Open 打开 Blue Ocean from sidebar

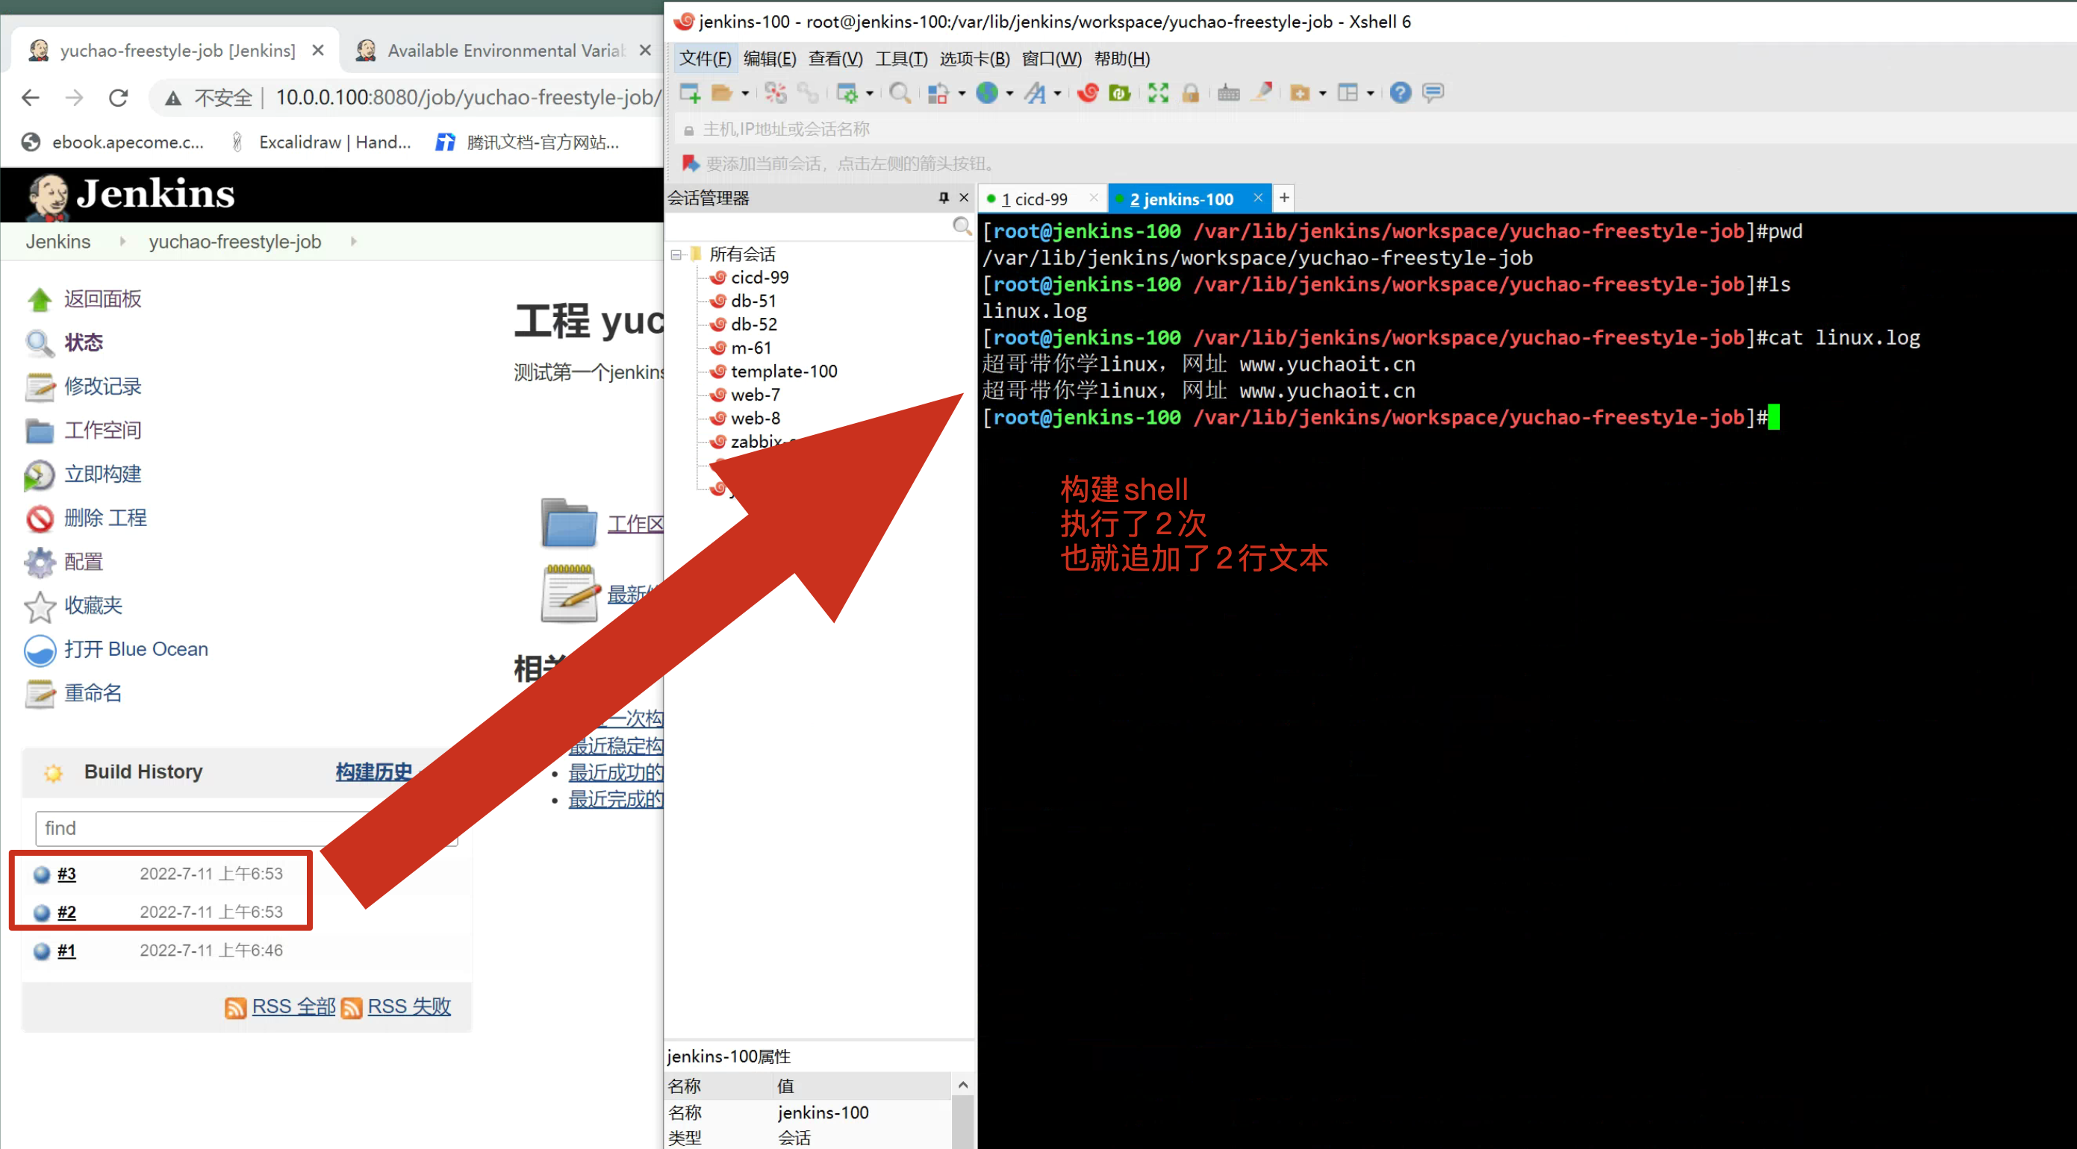(135, 649)
